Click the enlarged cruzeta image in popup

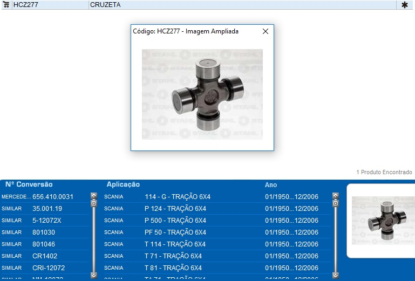click(x=202, y=94)
